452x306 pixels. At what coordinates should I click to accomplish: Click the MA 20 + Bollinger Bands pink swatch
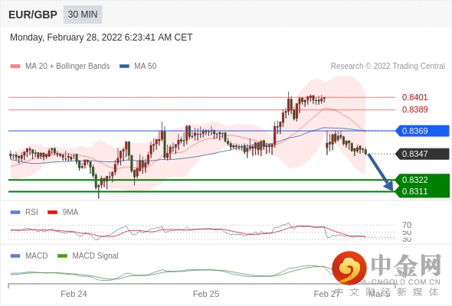(x=15, y=67)
